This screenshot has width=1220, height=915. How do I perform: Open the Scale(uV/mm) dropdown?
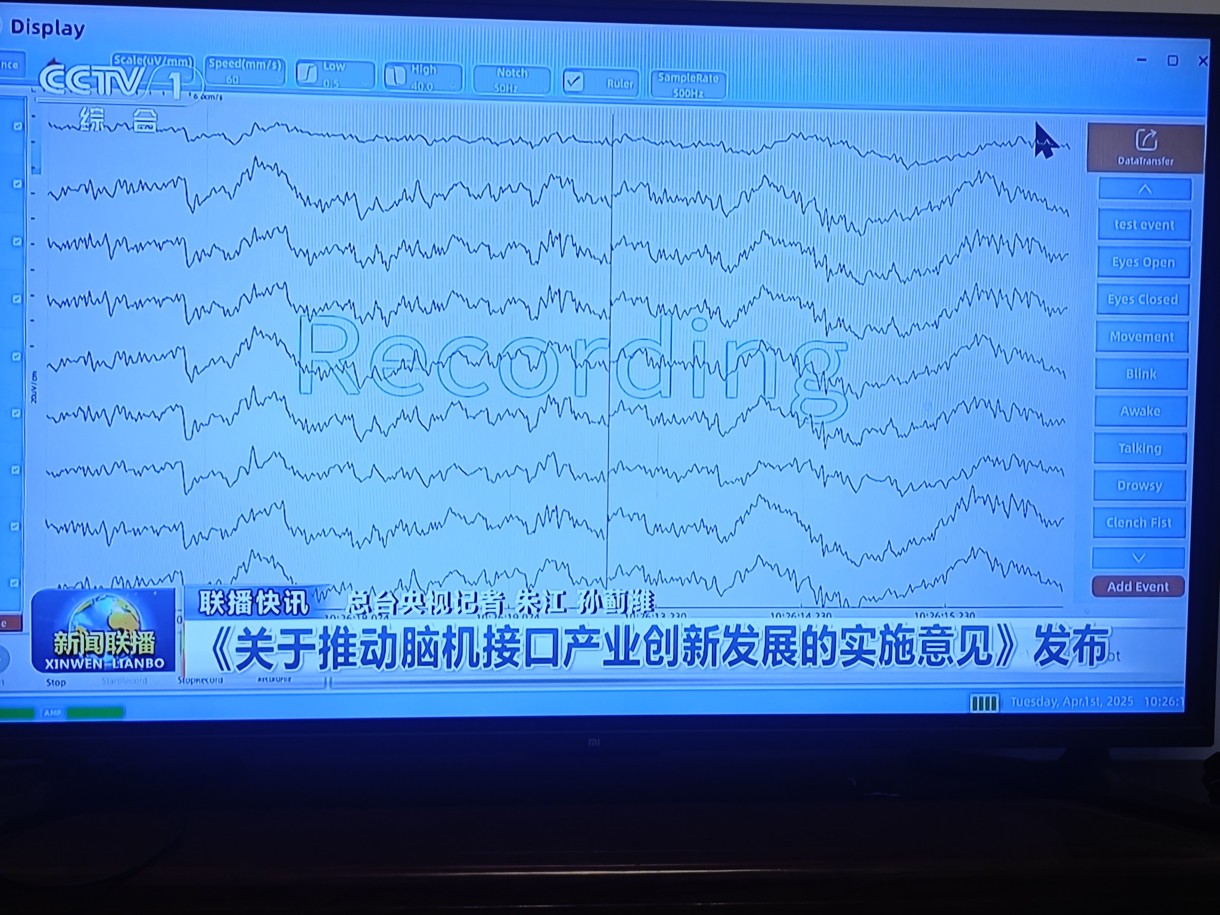pyautogui.click(x=153, y=69)
